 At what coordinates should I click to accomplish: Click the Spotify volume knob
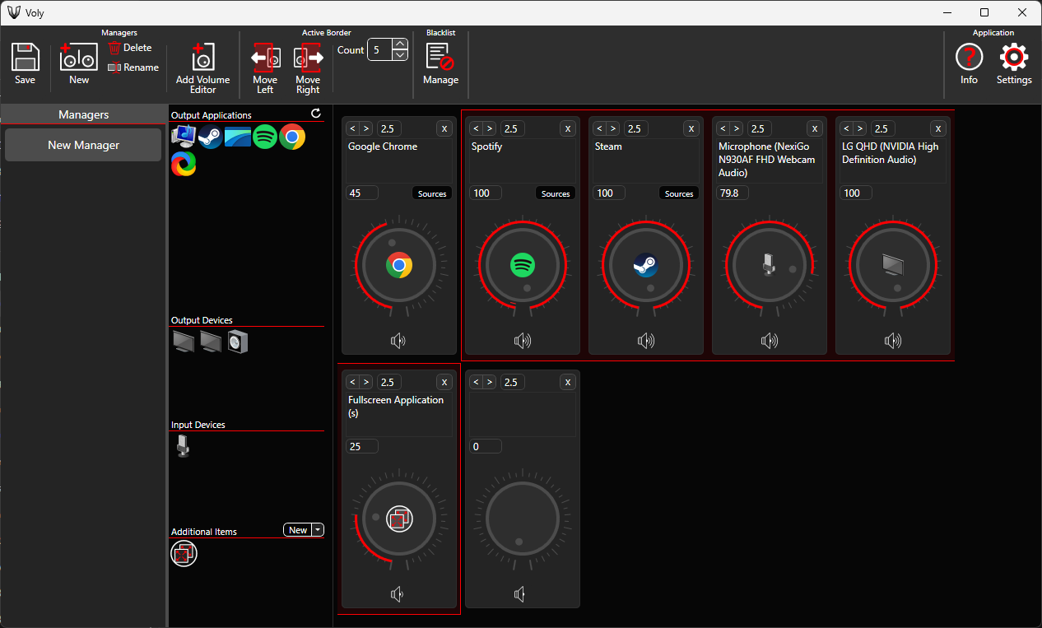523,266
